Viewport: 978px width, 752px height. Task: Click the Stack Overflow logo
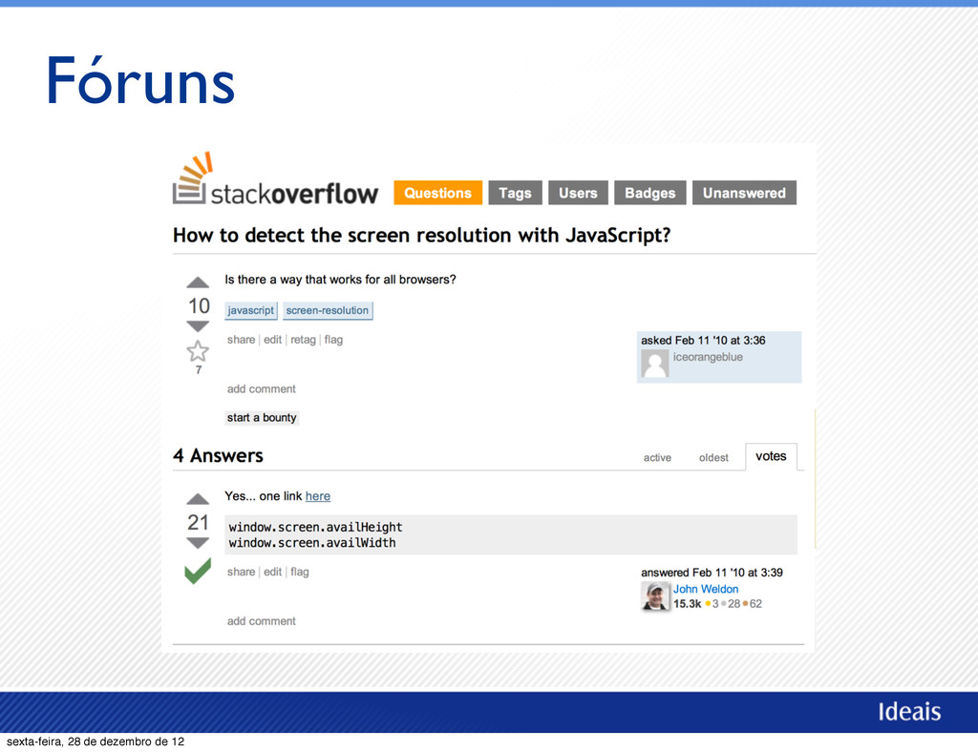275,179
